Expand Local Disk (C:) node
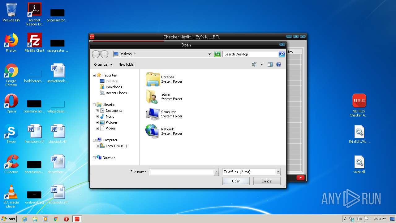Image resolution: width=396 pixels, height=223 pixels. pos(97,146)
